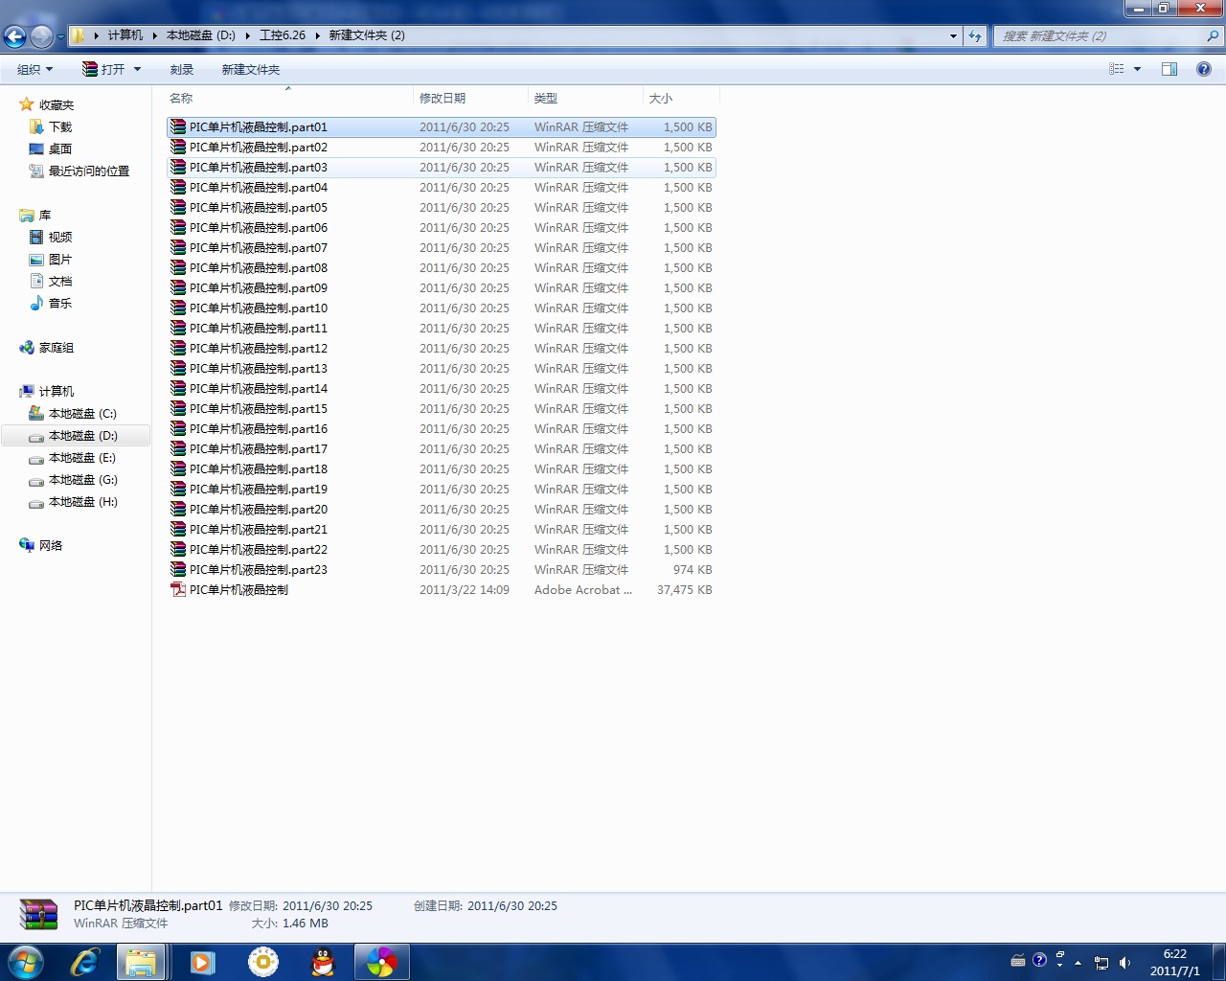Open the 组织 dropdown menu

pos(34,69)
